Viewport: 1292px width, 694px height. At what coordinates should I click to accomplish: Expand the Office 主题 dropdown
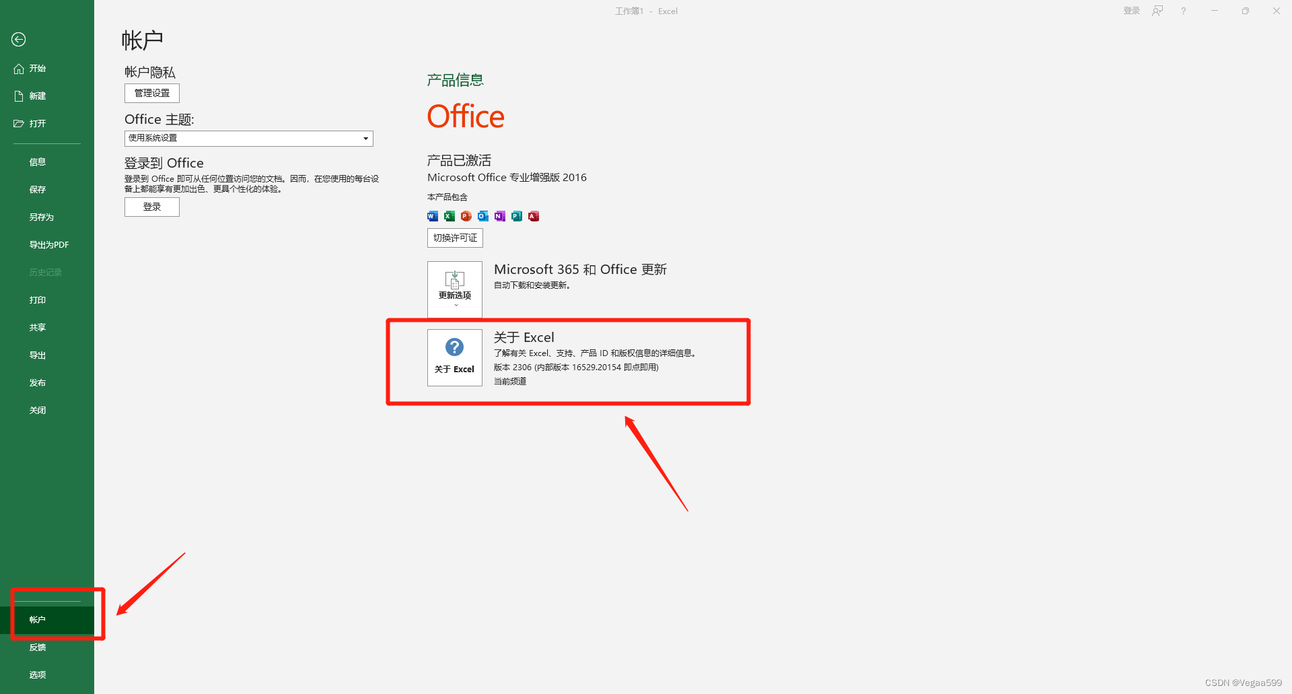click(249, 138)
